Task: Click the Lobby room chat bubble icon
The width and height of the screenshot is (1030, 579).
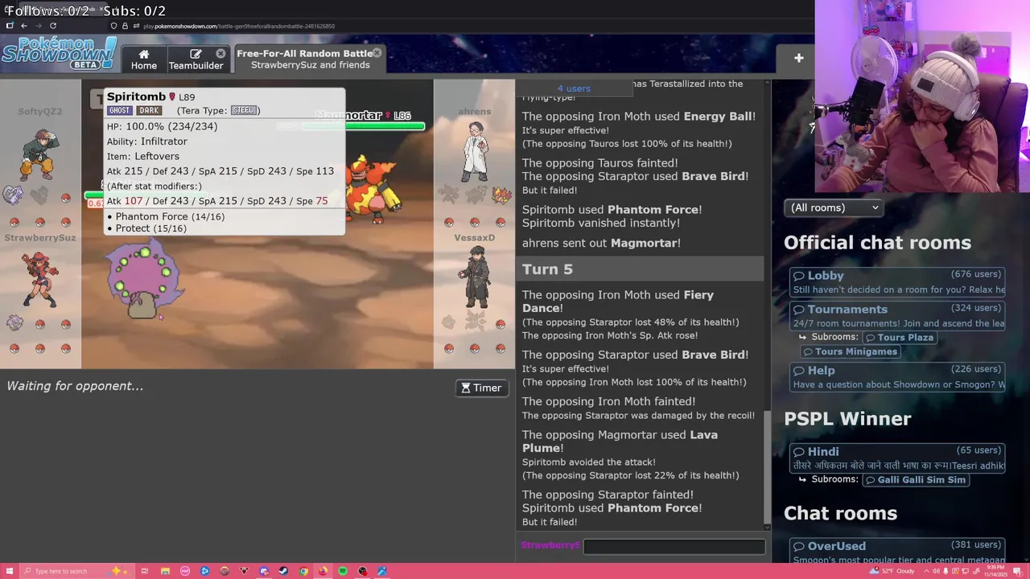Action: click(799, 276)
